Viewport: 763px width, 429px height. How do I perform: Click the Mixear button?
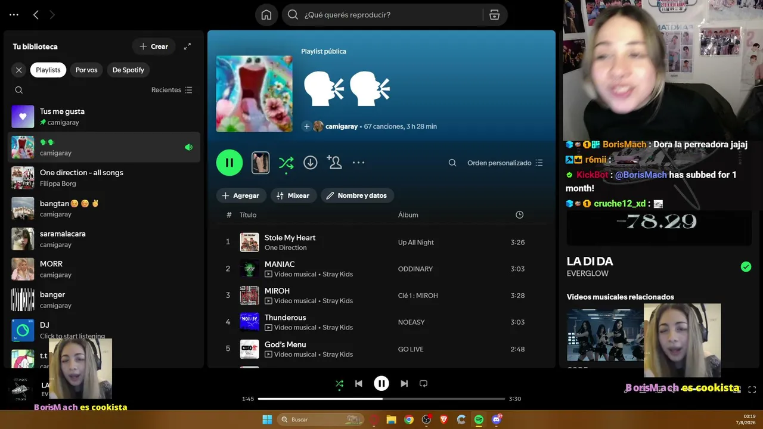coord(293,195)
